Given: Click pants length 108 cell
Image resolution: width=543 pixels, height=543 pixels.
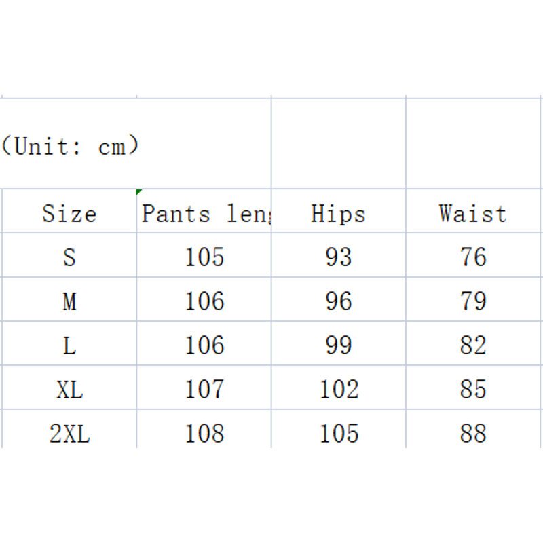Looking at the screenshot, I should pyautogui.click(x=204, y=432).
